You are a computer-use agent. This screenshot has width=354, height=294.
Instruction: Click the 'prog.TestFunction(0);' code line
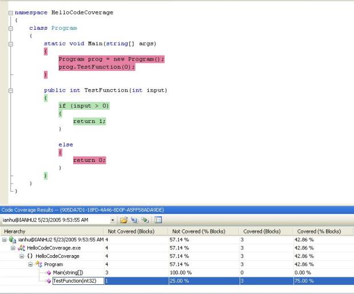point(97,67)
